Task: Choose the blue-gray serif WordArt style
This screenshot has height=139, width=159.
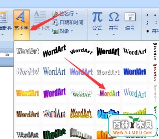Action: (54, 71)
